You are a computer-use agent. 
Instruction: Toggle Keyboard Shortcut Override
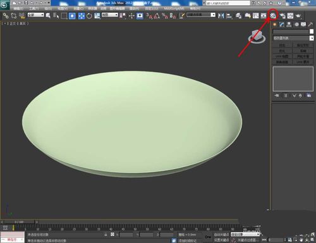[140, 16]
